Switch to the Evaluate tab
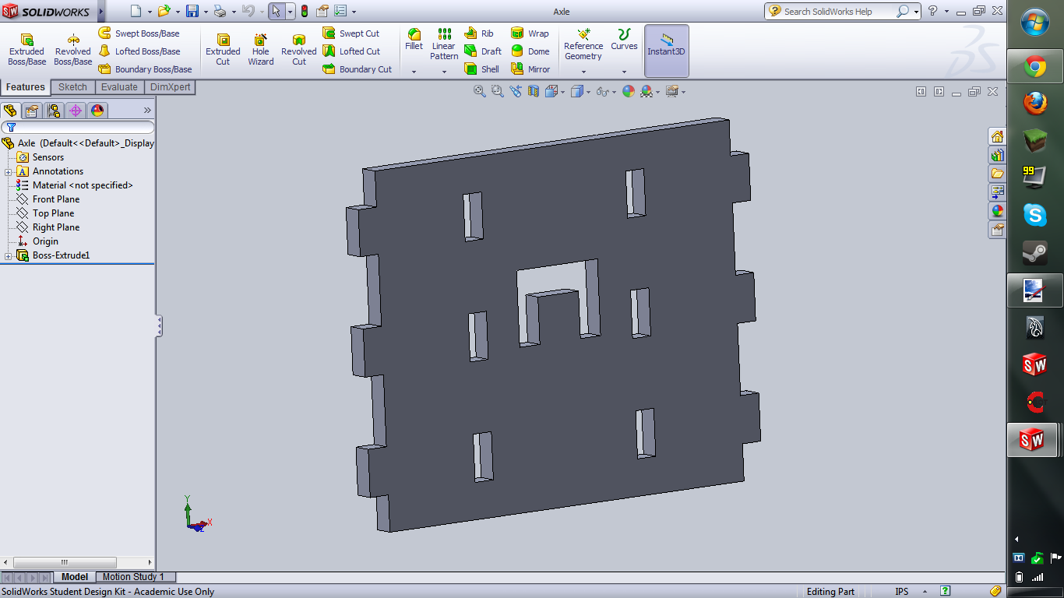Screen dimensions: 1064x598 [119, 87]
